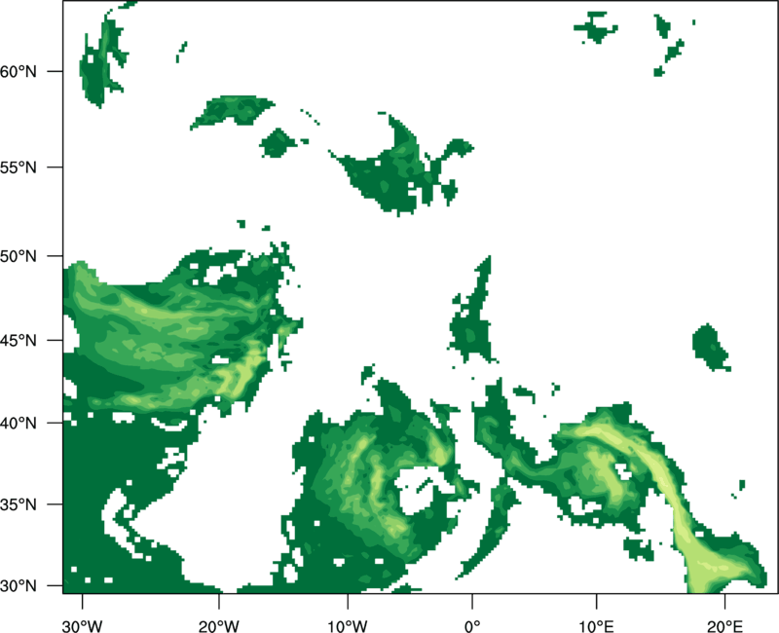Click the 30°N latitude label
This screenshot has height=633, width=779.
pyautogui.click(x=19, y=586)
